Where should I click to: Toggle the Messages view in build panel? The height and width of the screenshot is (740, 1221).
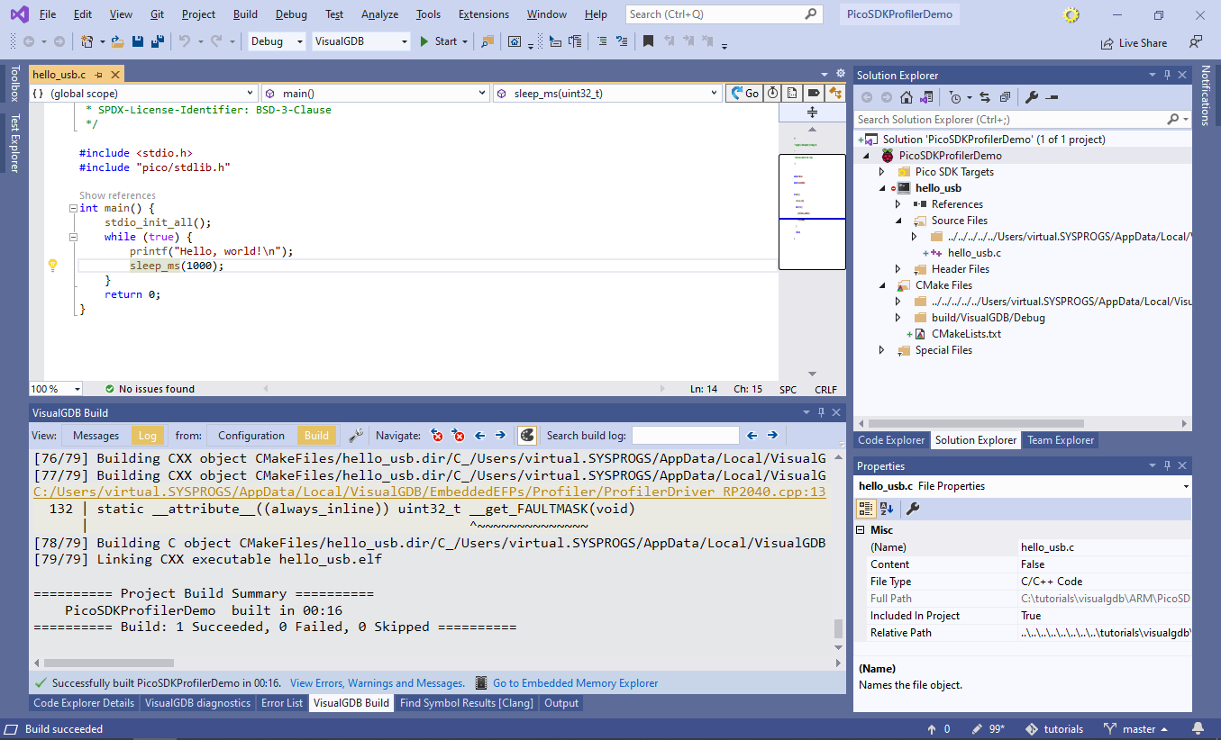click(96, 436)
